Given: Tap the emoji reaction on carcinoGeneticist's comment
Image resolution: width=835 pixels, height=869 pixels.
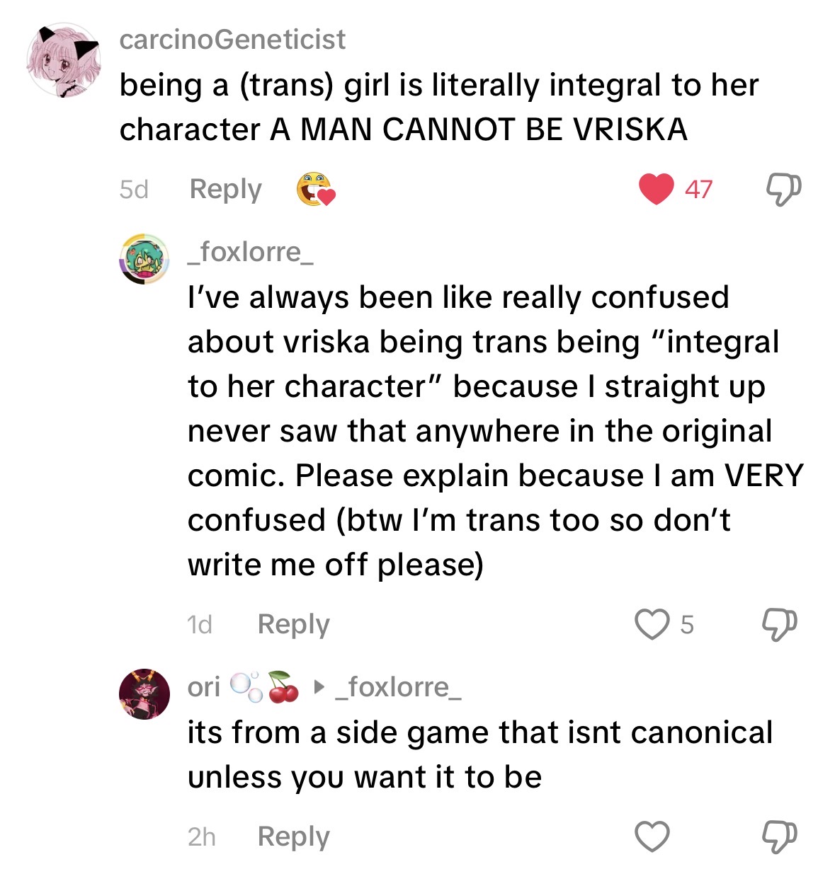Looking at the screenshot, I should [x=315, y=190].
